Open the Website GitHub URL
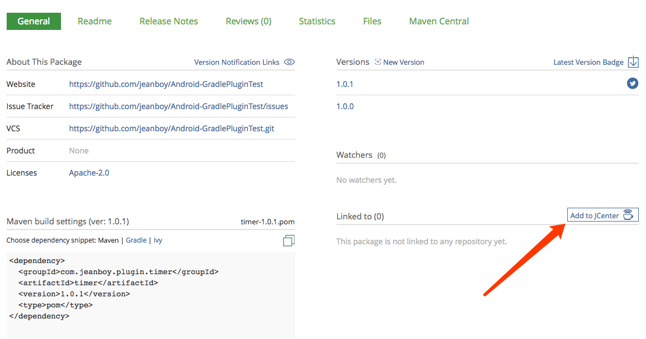The width and height of the screenshot is (646, 339). tap(166, 84)
